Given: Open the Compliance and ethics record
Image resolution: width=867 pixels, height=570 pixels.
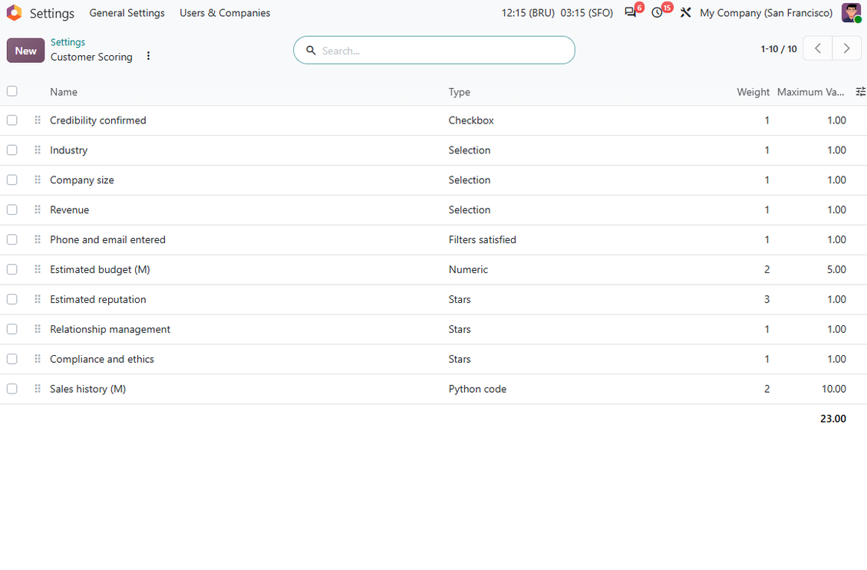Looking at the screenshot, I should click(x=102, y=359).
